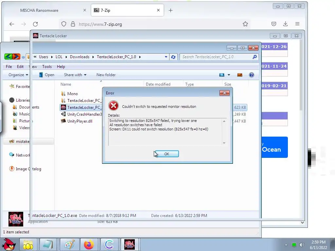Click the browser back arrow
Viewport: 335px width, 251px height.
[x=12, y=24]
